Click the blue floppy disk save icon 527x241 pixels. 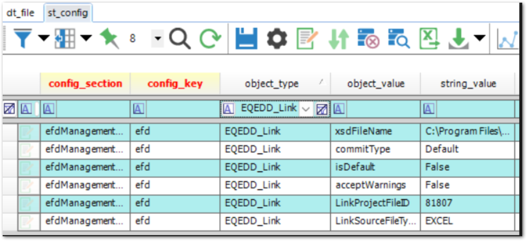246,38
